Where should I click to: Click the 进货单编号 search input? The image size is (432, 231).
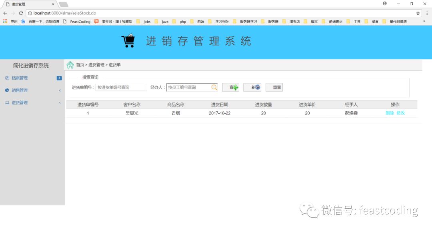tap(121, 87)
